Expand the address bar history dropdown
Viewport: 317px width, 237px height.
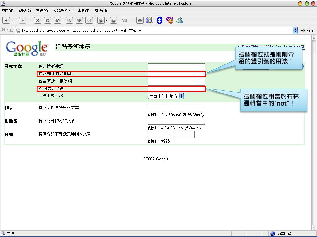point(295,31)
